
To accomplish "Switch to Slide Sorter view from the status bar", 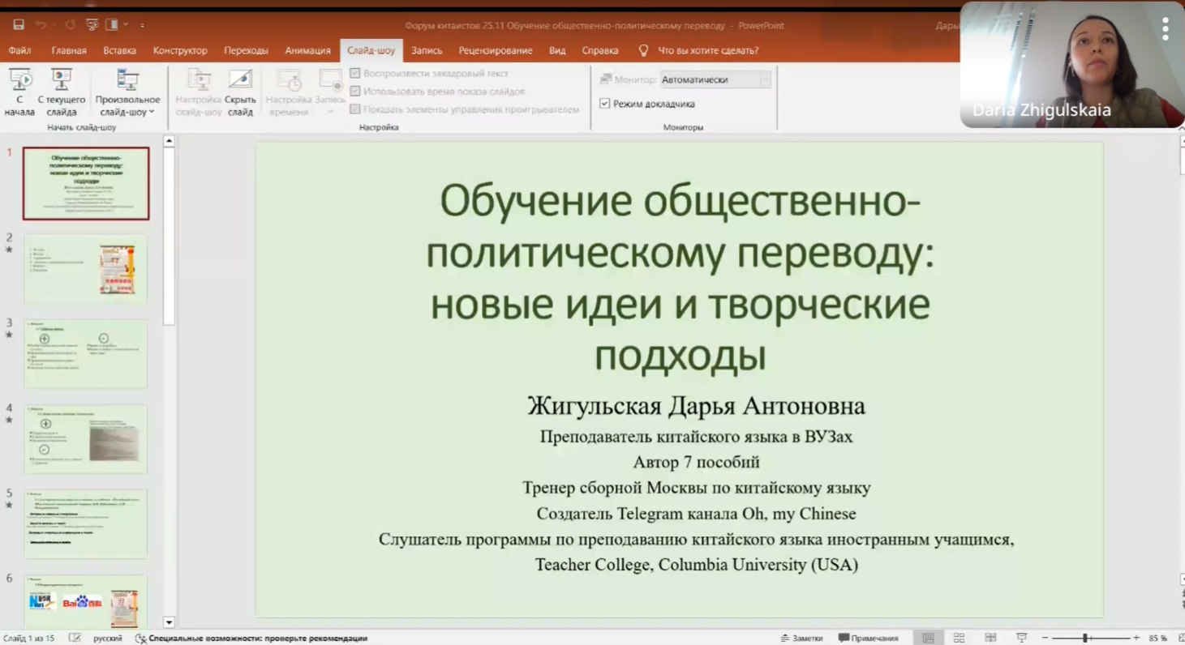I will pyautogui.click(x=959, y=639).
